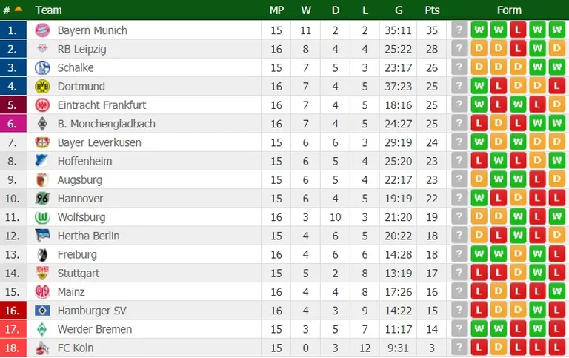Click the Hamburger SV diamond badge
Image resolution: width=569 pixels, height=358 pixels.
42,311
